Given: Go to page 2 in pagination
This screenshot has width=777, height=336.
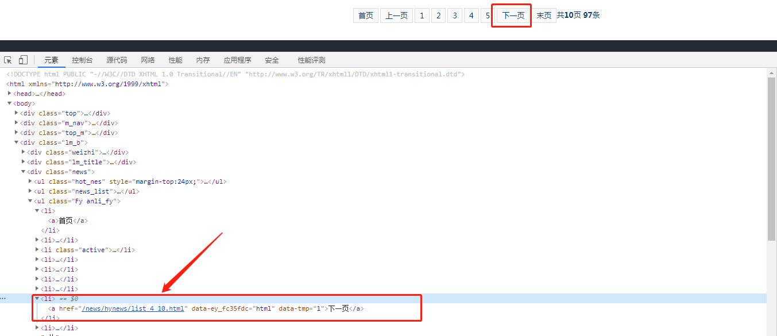Looking at the screenshot, I should pos(438,16).
